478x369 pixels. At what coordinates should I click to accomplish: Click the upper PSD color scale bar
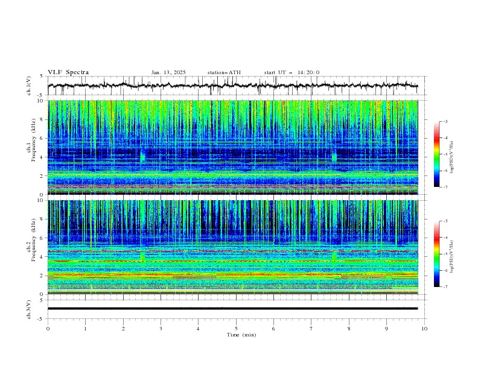click(x=437, y=154)
